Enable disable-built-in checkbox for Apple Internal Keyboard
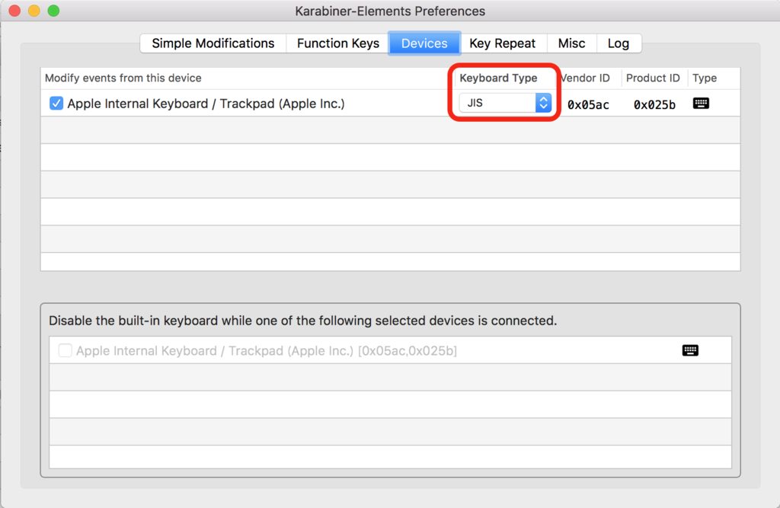The width and height of the screenshot is (780, 508). click(65, 350)
